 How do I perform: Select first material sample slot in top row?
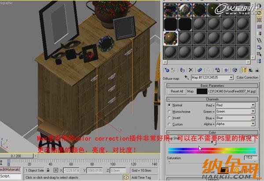click(x=170, y=10)
